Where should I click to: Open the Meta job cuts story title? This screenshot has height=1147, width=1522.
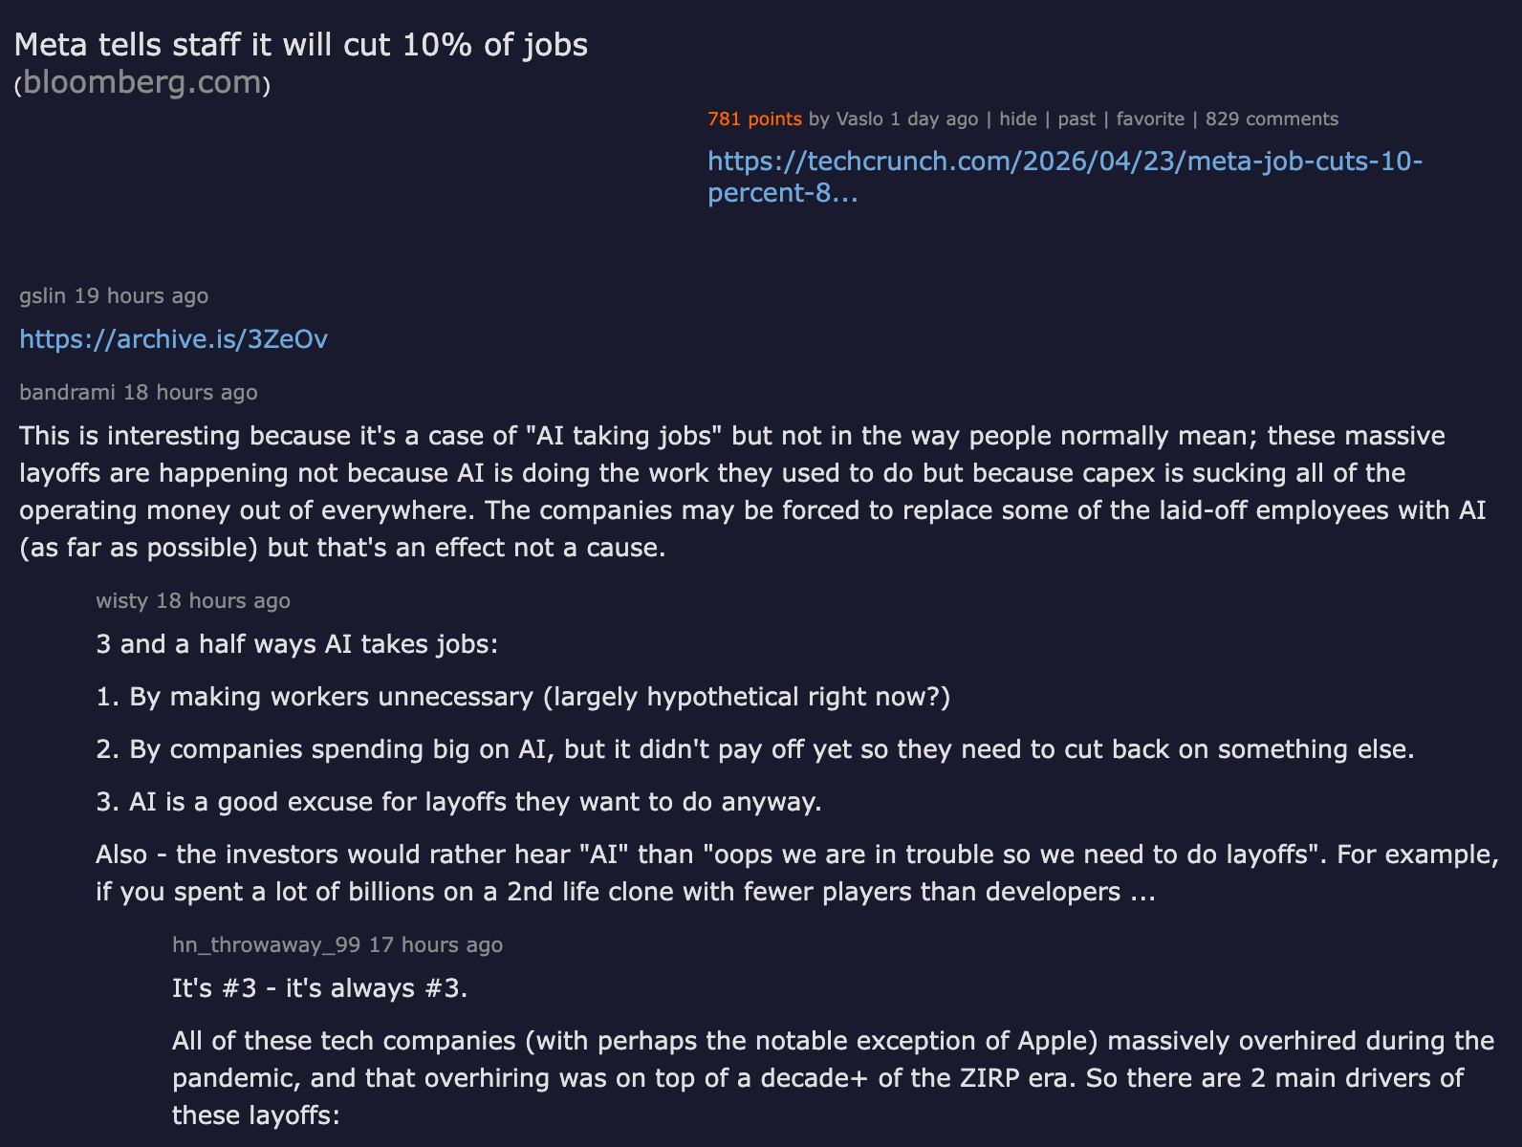[x=301, y=45]
